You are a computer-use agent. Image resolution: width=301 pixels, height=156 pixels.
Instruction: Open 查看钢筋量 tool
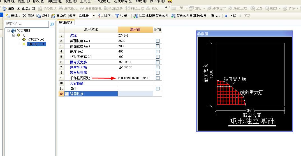[91, 8]
